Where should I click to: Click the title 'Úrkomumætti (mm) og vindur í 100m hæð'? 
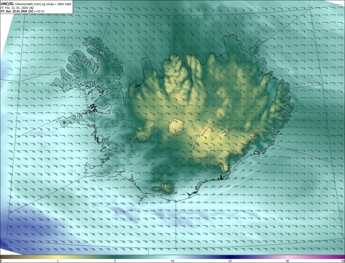(x=43, y=4)
